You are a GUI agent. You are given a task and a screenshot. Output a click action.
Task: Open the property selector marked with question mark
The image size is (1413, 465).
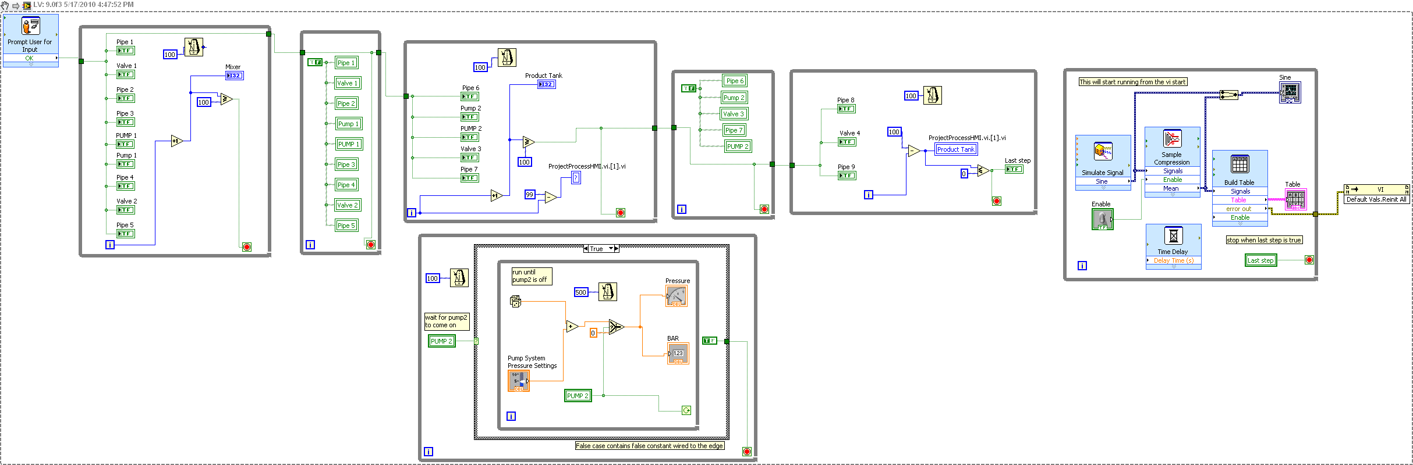[x=576, y=178]
